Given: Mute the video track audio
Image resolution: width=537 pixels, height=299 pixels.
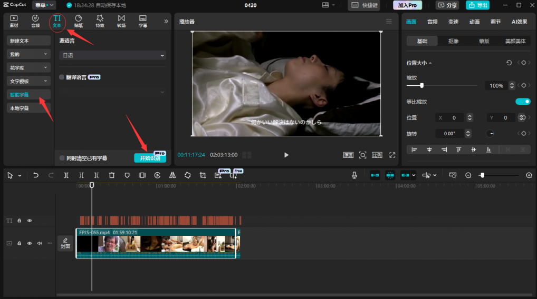Looking at the screenshot, I should 40,243.
